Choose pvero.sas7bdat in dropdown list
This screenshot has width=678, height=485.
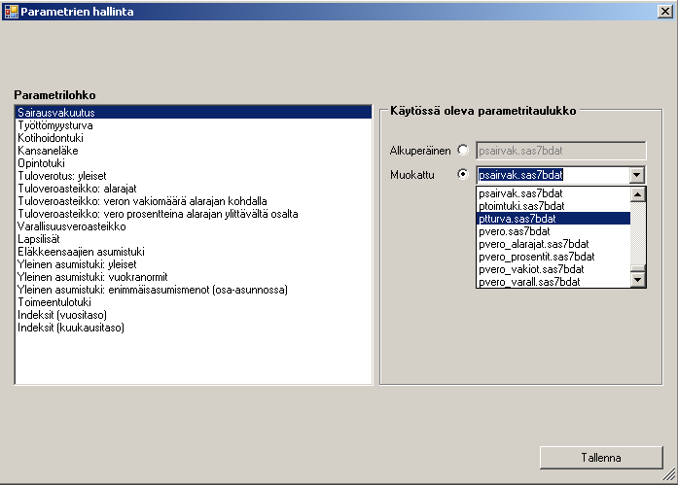[x=553, y=231]
